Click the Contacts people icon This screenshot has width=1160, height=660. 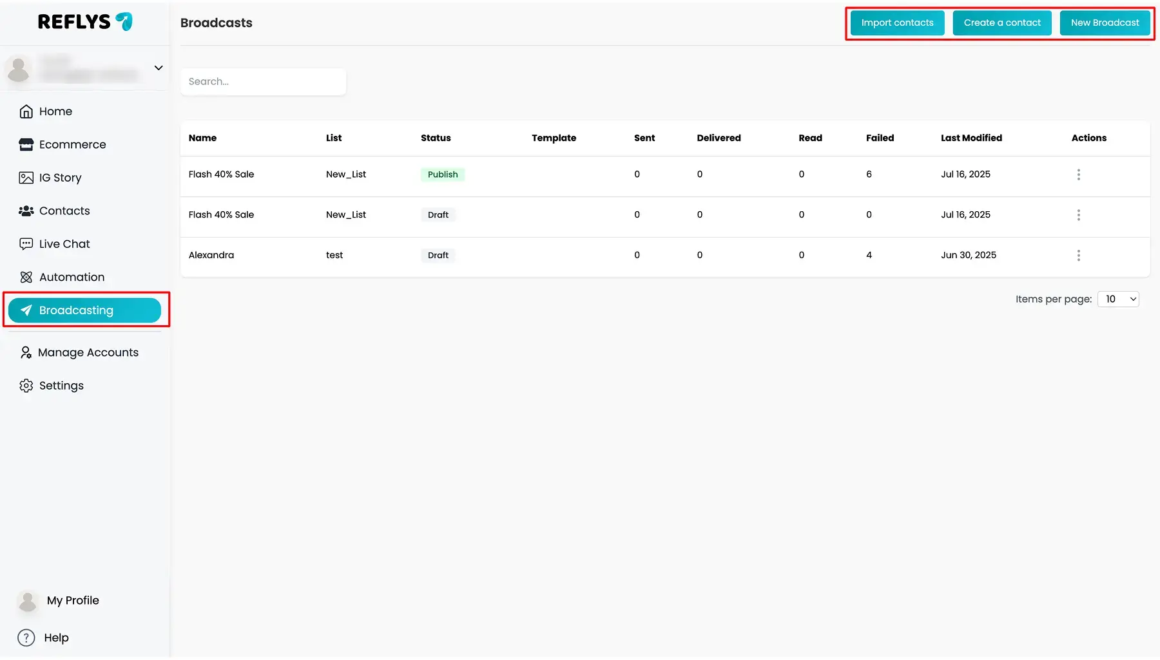(26, 211)
